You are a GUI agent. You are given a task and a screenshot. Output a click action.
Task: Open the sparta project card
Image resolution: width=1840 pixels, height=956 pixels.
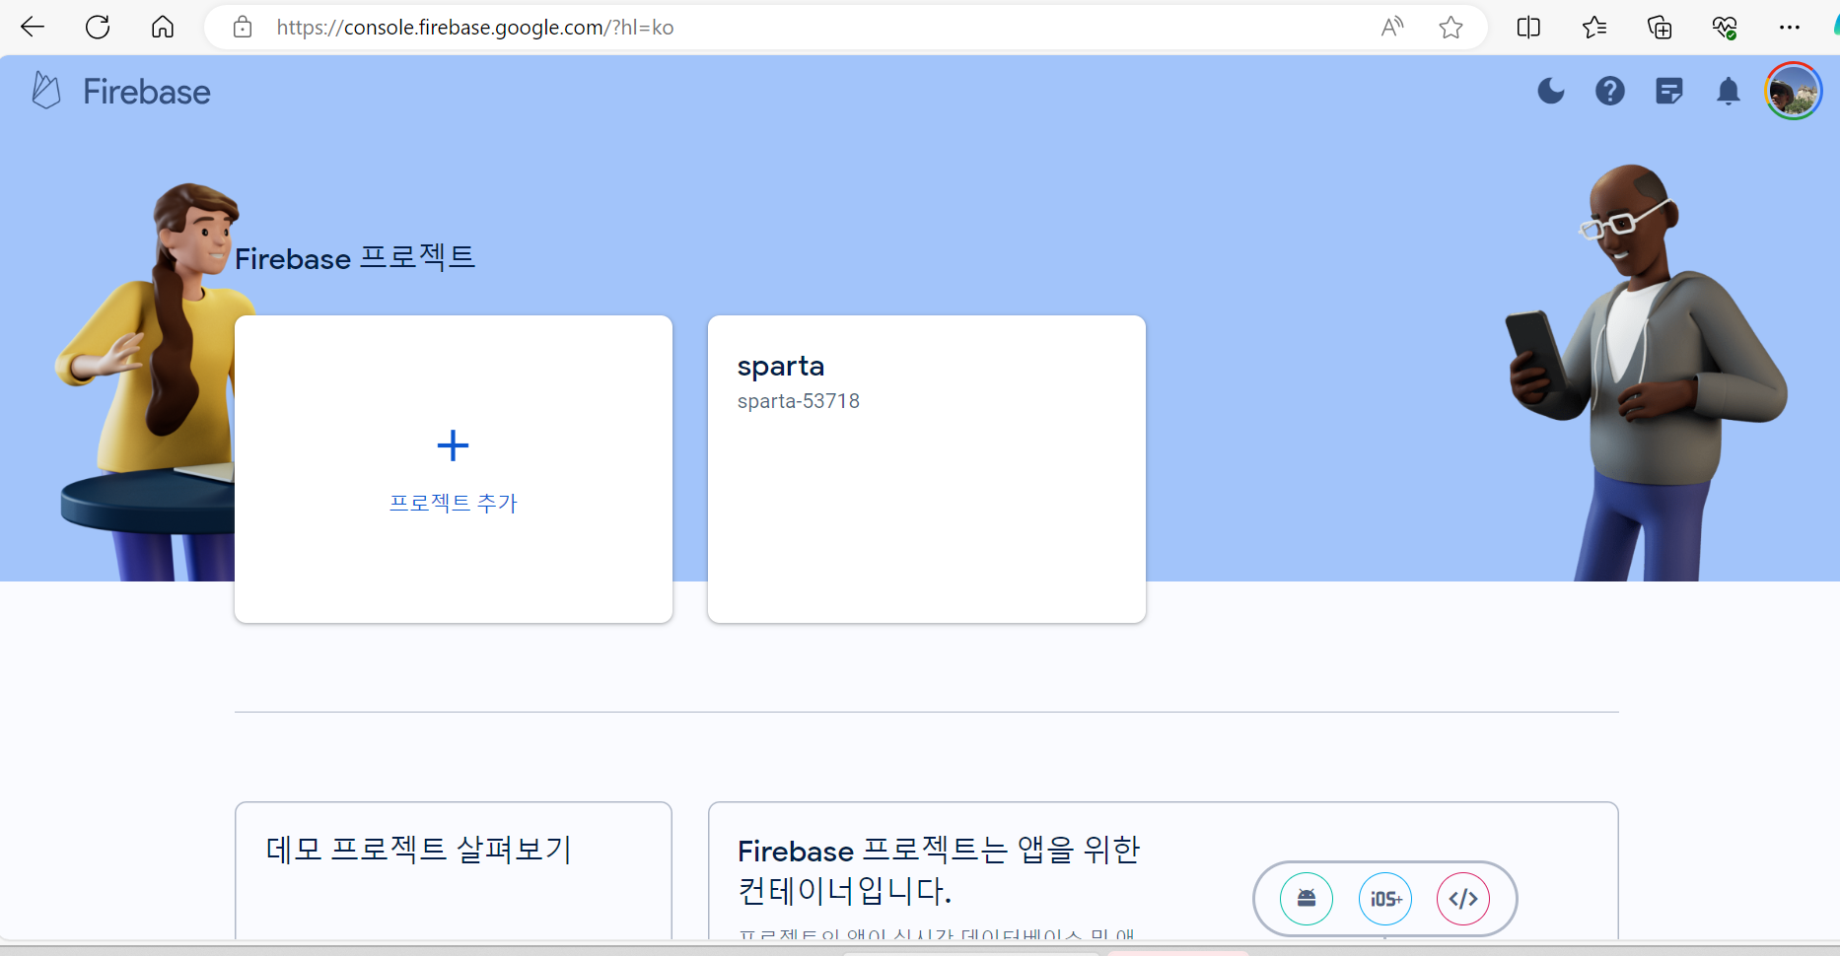(x=927, y=469)
